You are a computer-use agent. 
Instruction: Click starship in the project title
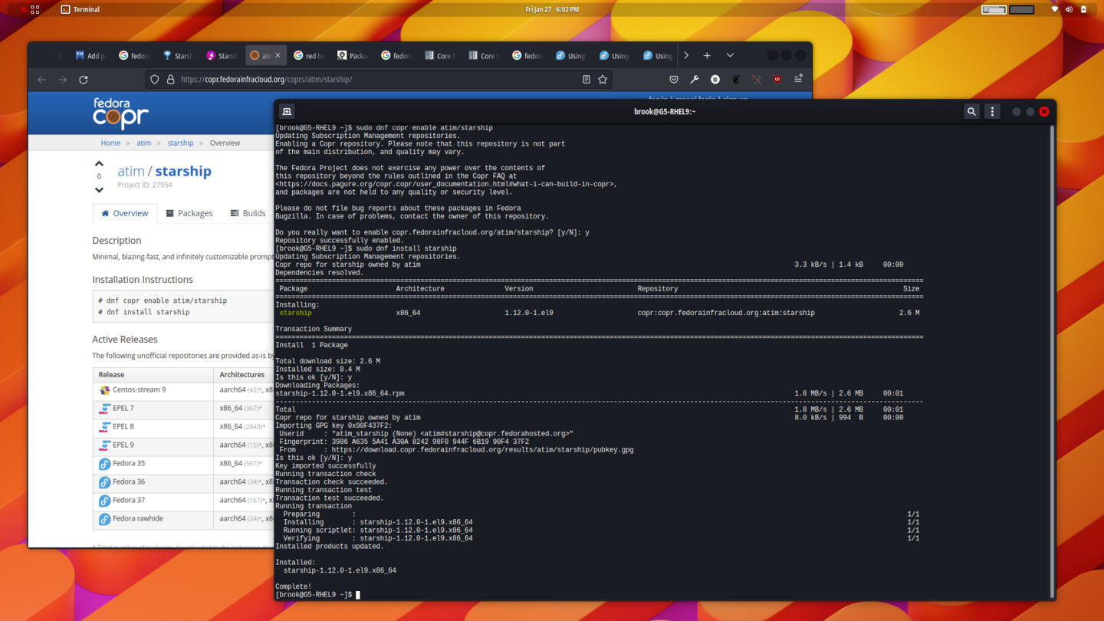coord(183,171)
